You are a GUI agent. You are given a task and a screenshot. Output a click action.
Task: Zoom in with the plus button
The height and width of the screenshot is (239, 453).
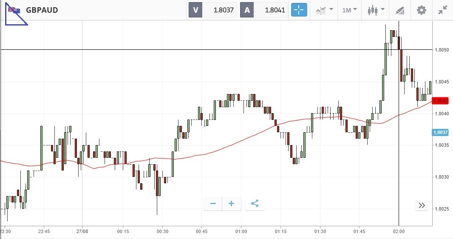(232, 204)
